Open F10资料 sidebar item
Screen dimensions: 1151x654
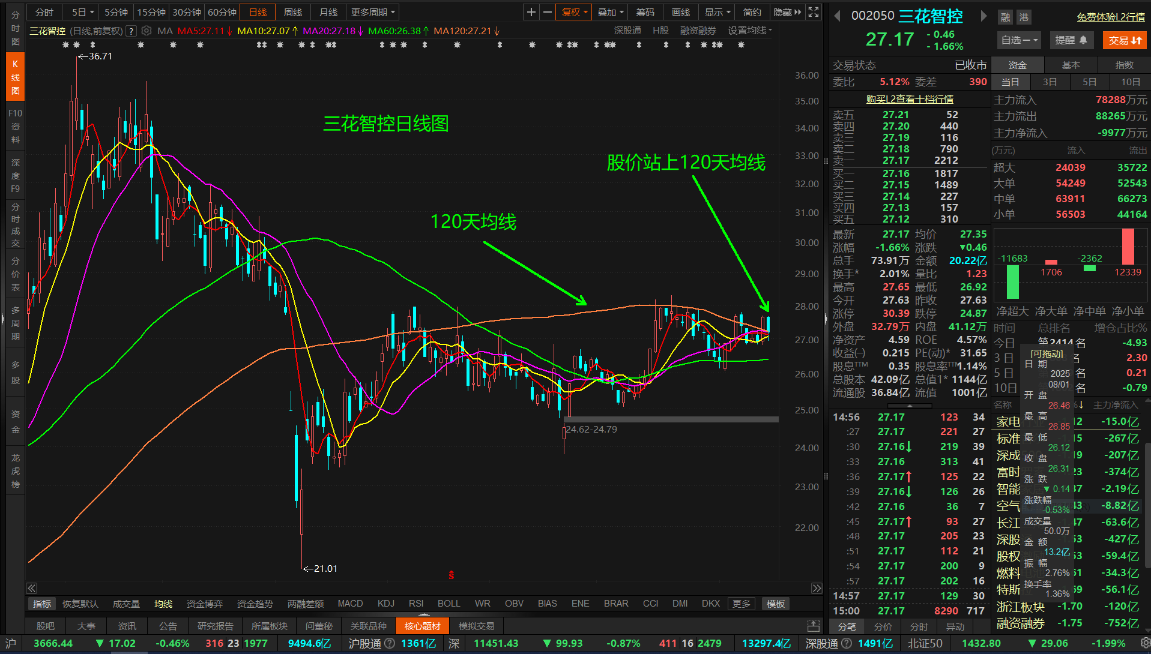click(x=15, y=126)
